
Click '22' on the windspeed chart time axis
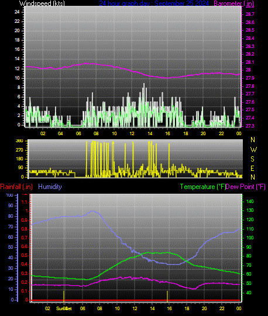[221, 133]
